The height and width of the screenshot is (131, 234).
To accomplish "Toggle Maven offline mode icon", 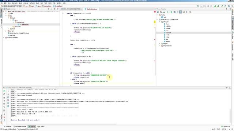I will (177, 12).
